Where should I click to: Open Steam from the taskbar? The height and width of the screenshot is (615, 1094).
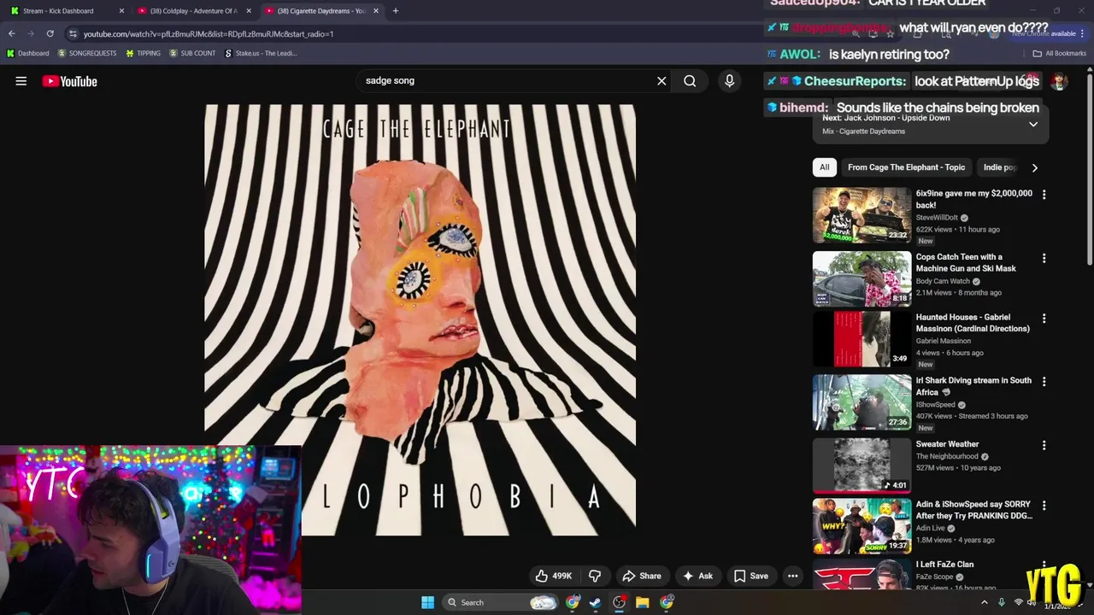pyautogui.click(x=595, y=602)
